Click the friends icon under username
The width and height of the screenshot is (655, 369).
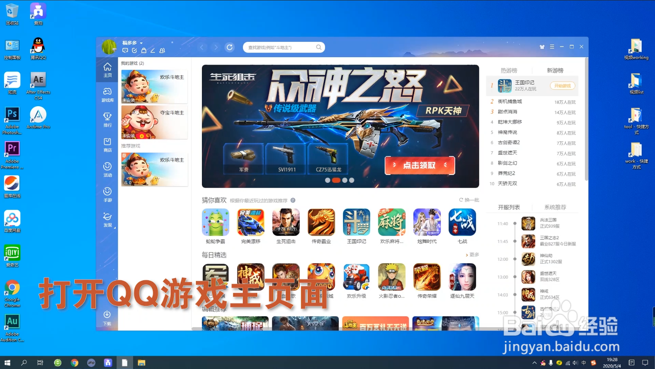click(x=162, y=50)
